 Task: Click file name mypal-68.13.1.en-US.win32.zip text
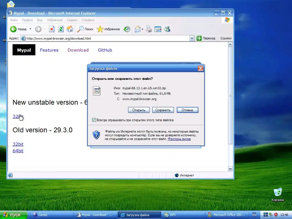144,88
